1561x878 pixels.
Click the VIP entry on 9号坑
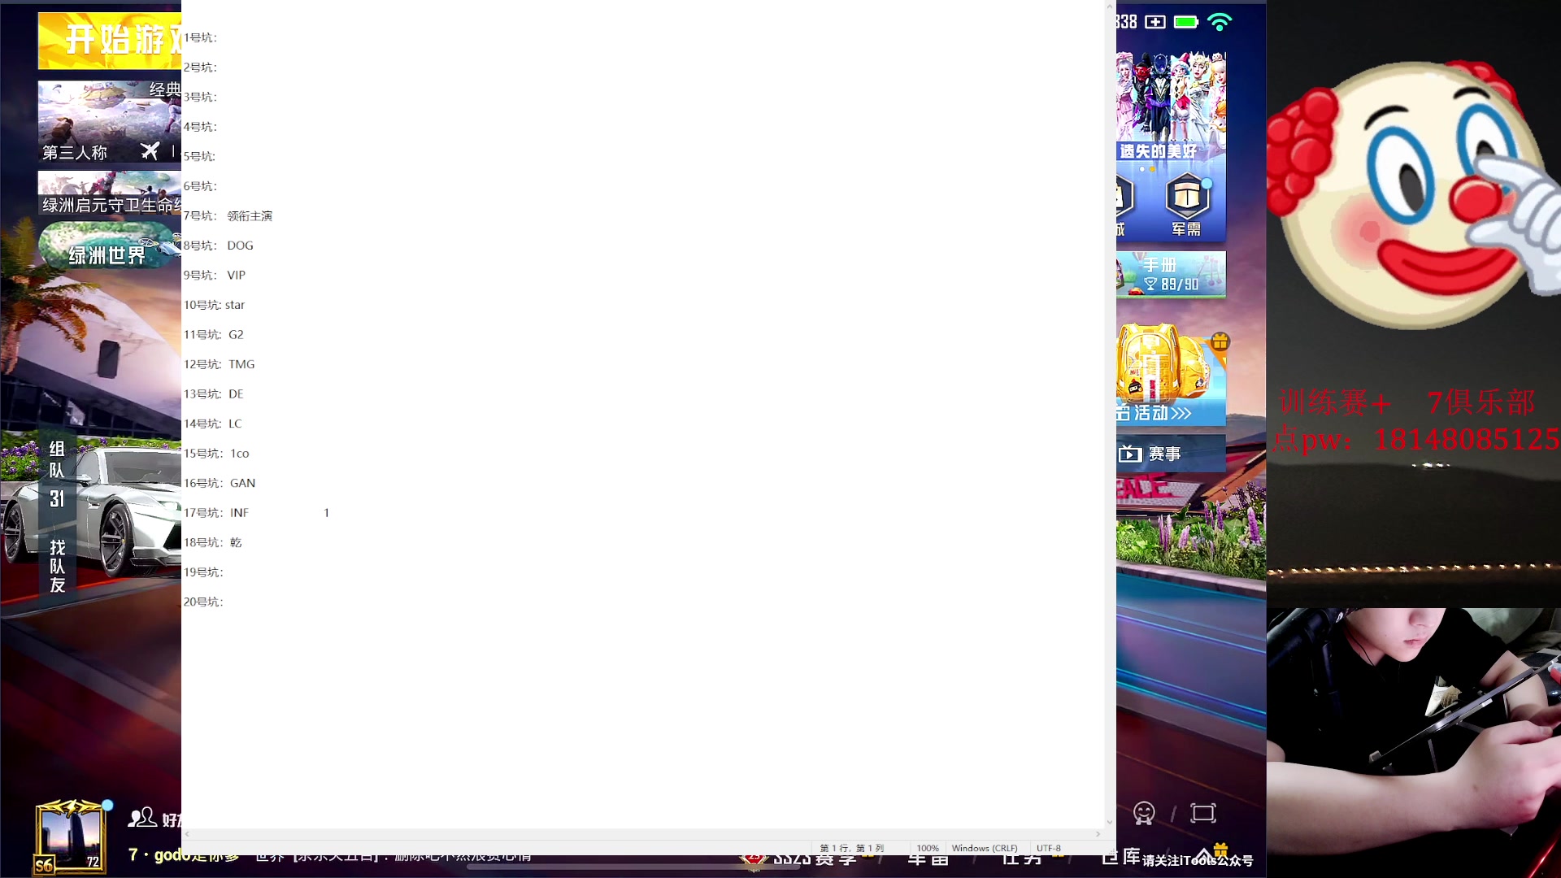(236, 276)
